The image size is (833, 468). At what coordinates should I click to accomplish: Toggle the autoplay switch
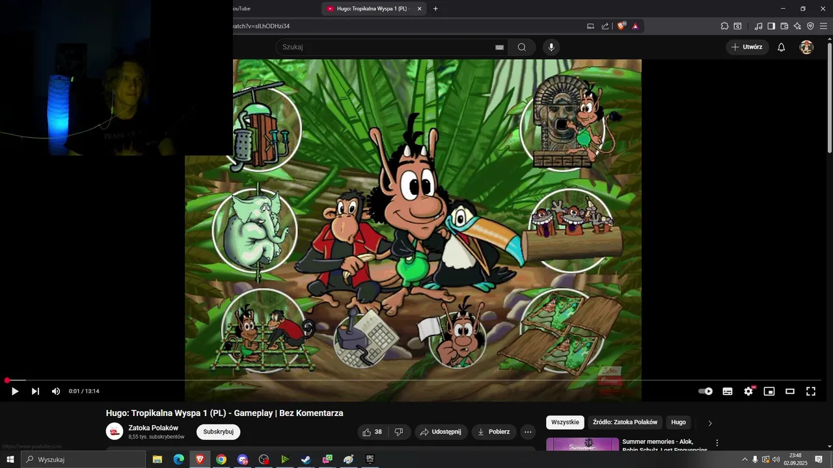(x=705, y=391)
